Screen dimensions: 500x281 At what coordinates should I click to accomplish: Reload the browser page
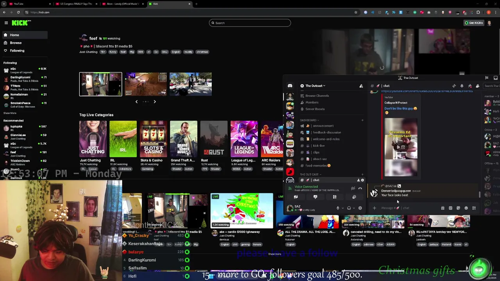point(18,12)
